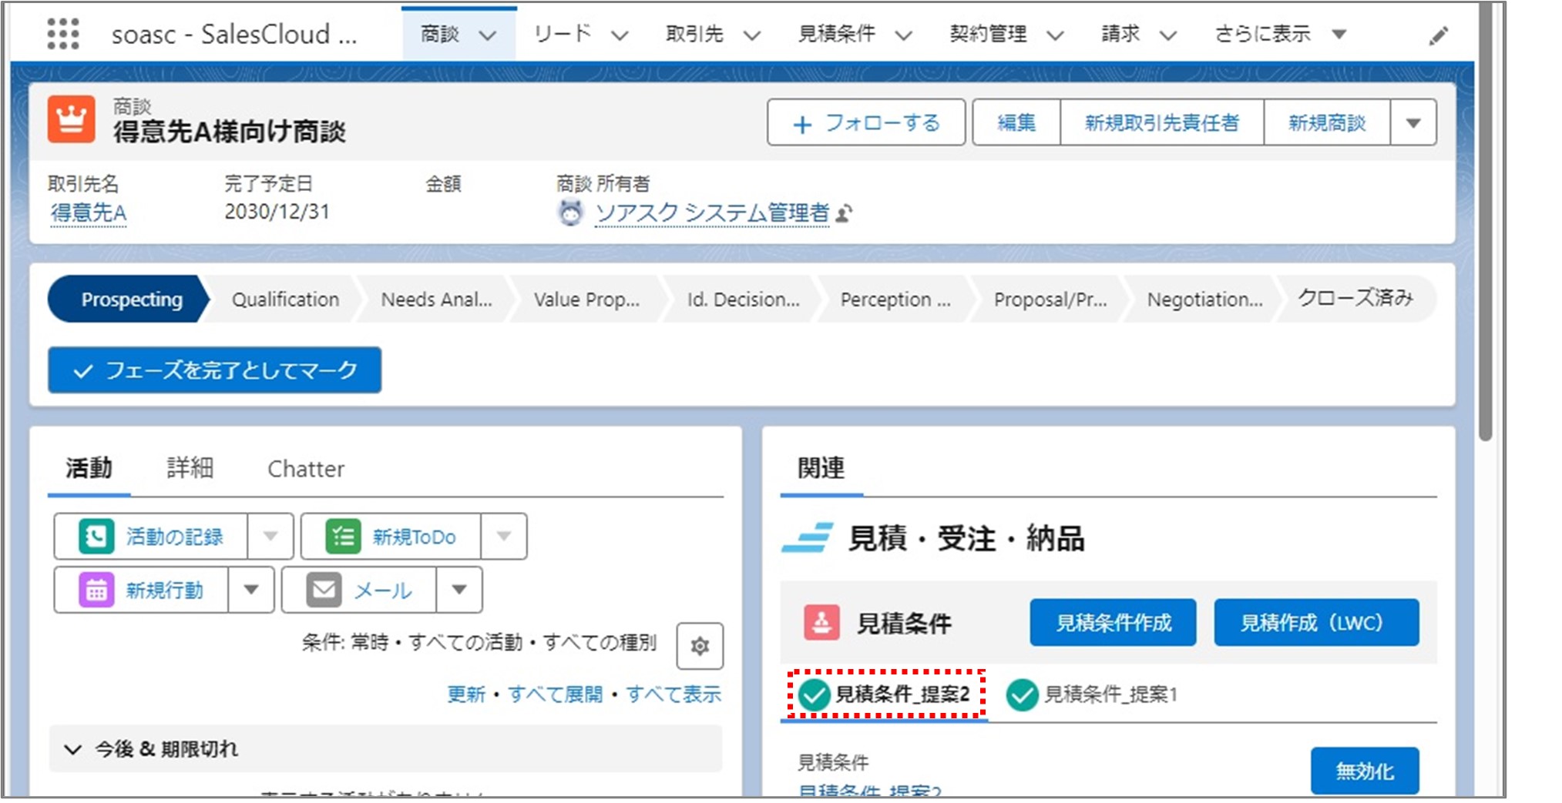
Task: Open the 商談 tab dropdown chevron
Action: [488, 35]
